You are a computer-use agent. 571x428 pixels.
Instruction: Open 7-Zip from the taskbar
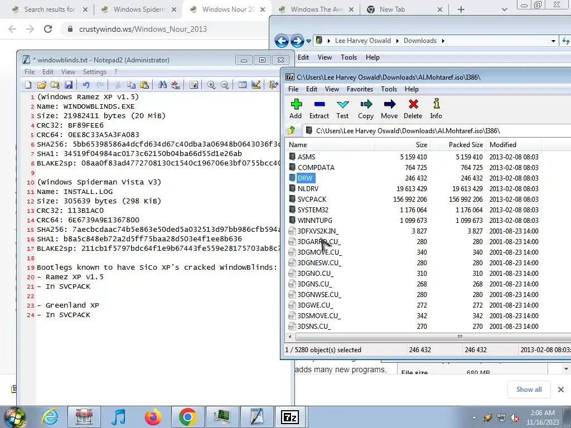tap(290, 417)
